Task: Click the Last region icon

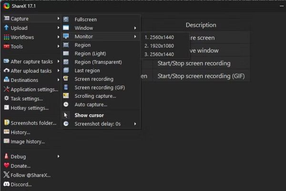Action: pos(66,71)
